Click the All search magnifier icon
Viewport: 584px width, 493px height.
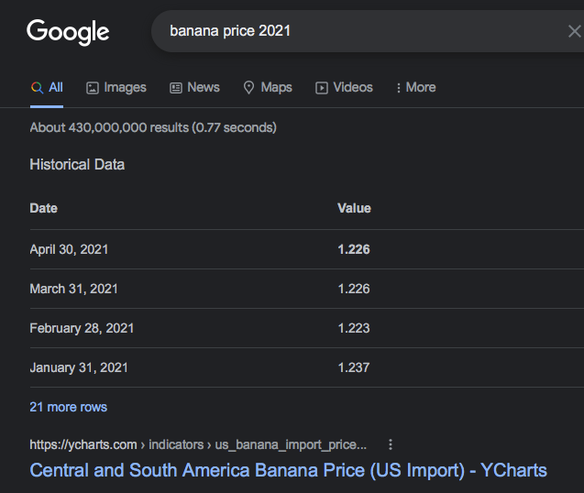(x=37, y=88)
